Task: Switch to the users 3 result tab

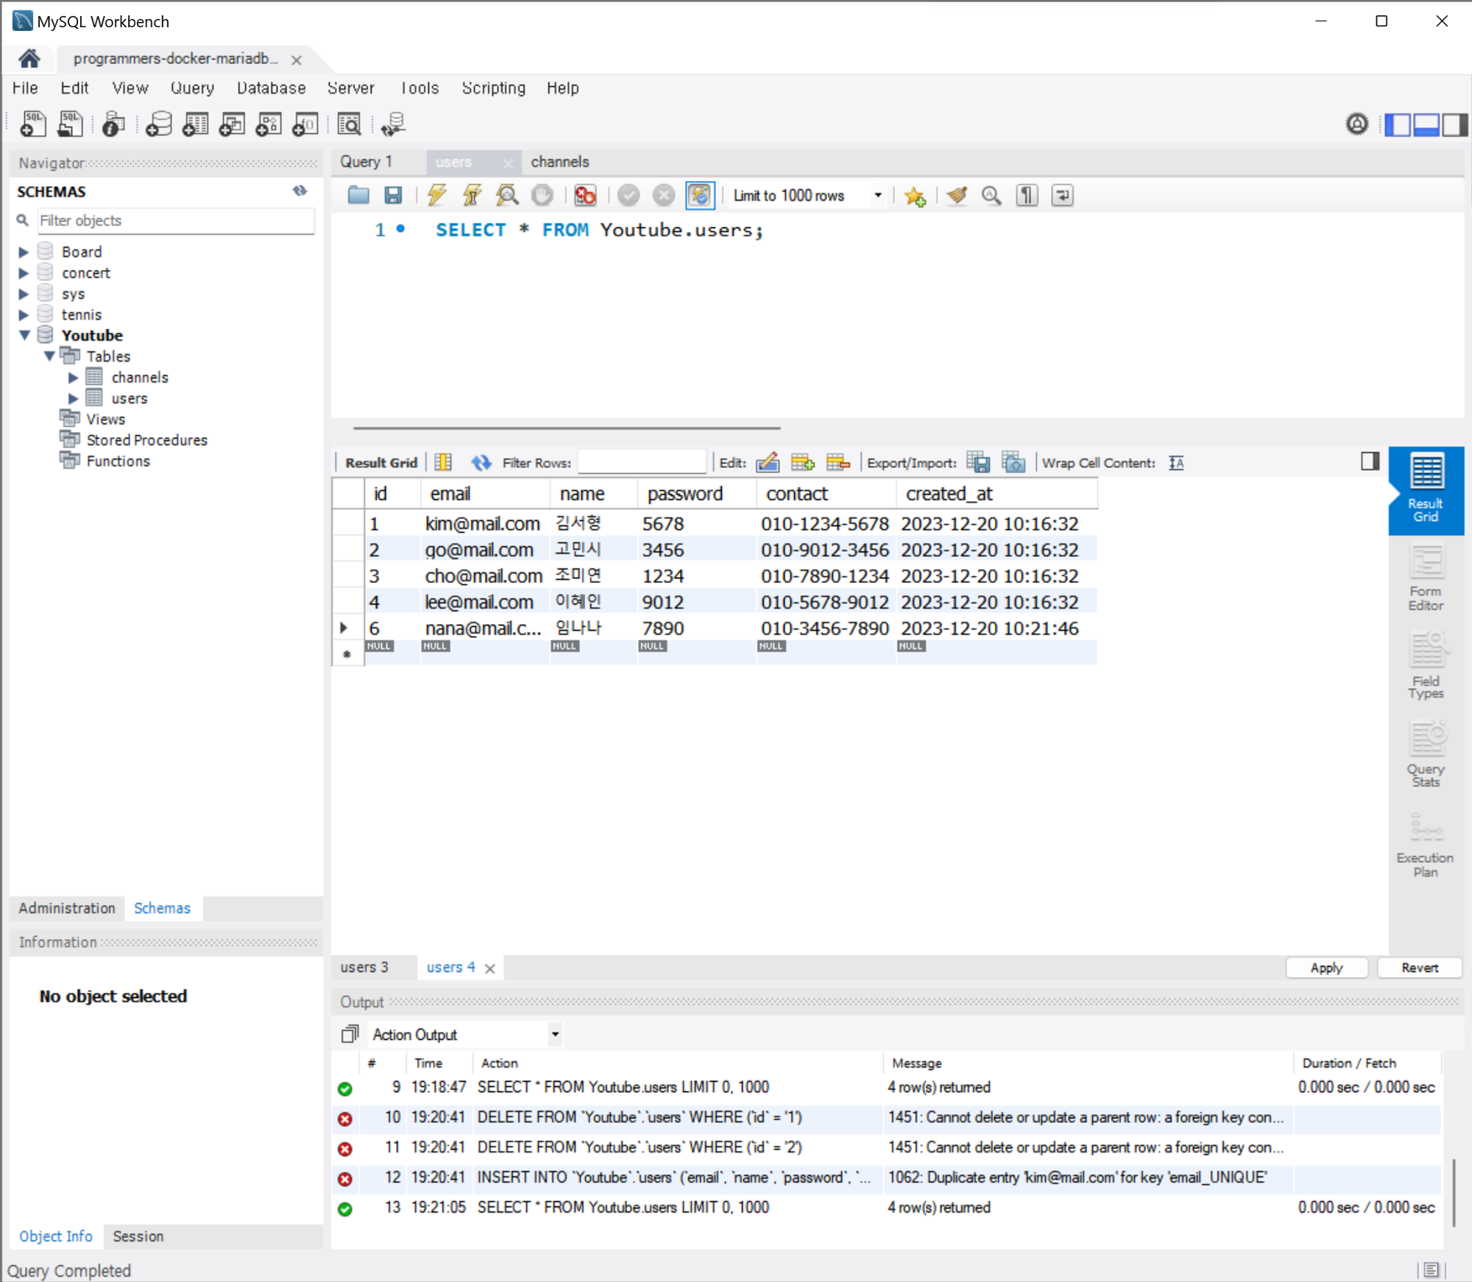Action: [x=364, y=967]
